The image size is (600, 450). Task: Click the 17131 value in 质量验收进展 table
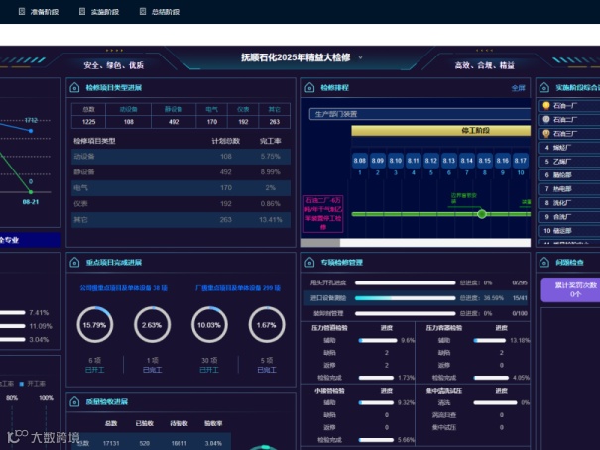(x=111, y=443)
